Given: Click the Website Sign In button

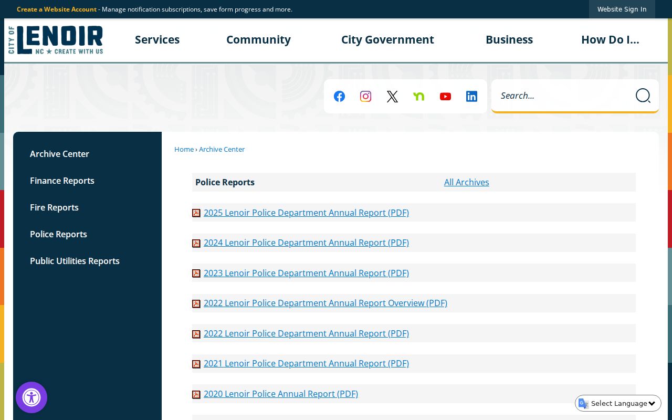Looking at the screenshot, I should tap(622, 9).
